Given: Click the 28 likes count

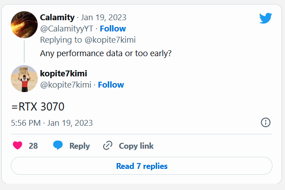Looking at the screenshot, I should [33, 146].
